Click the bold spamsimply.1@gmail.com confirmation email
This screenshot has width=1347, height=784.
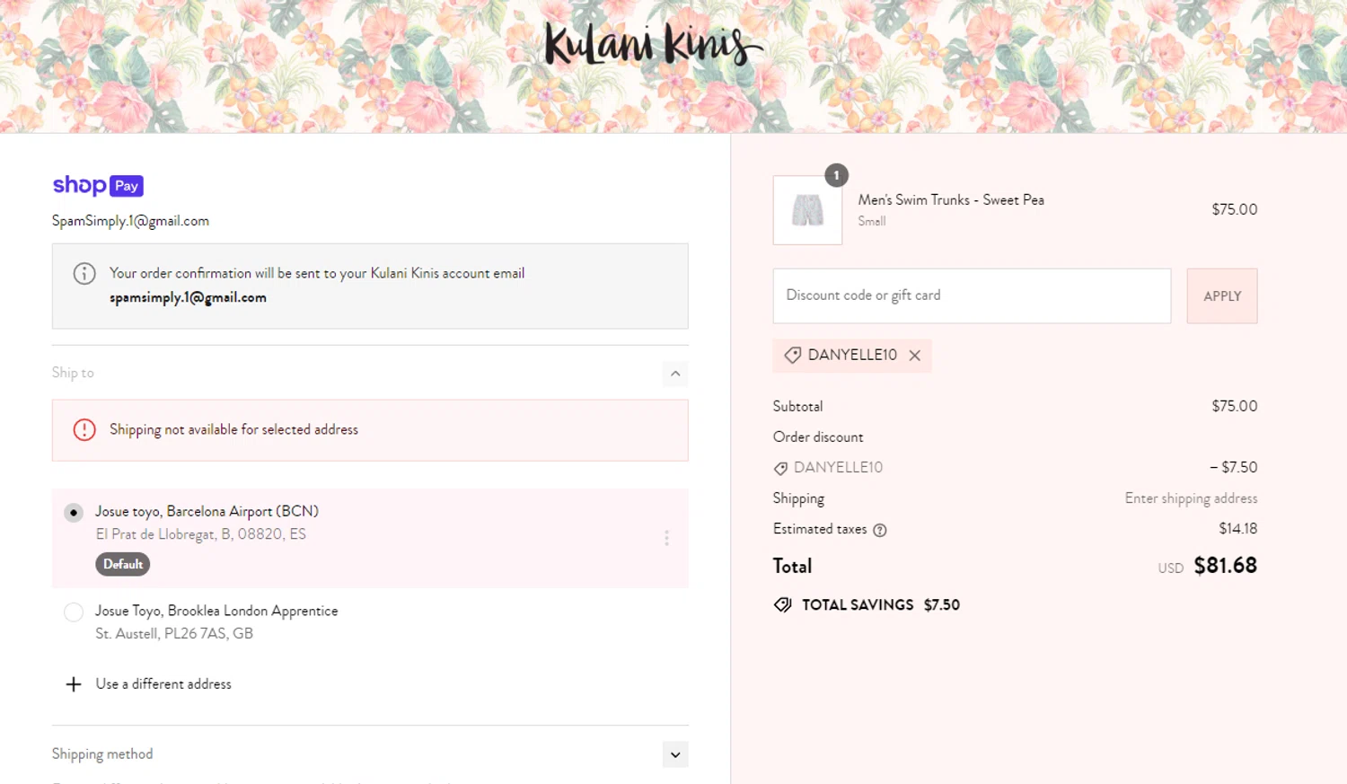click(188, 297)
